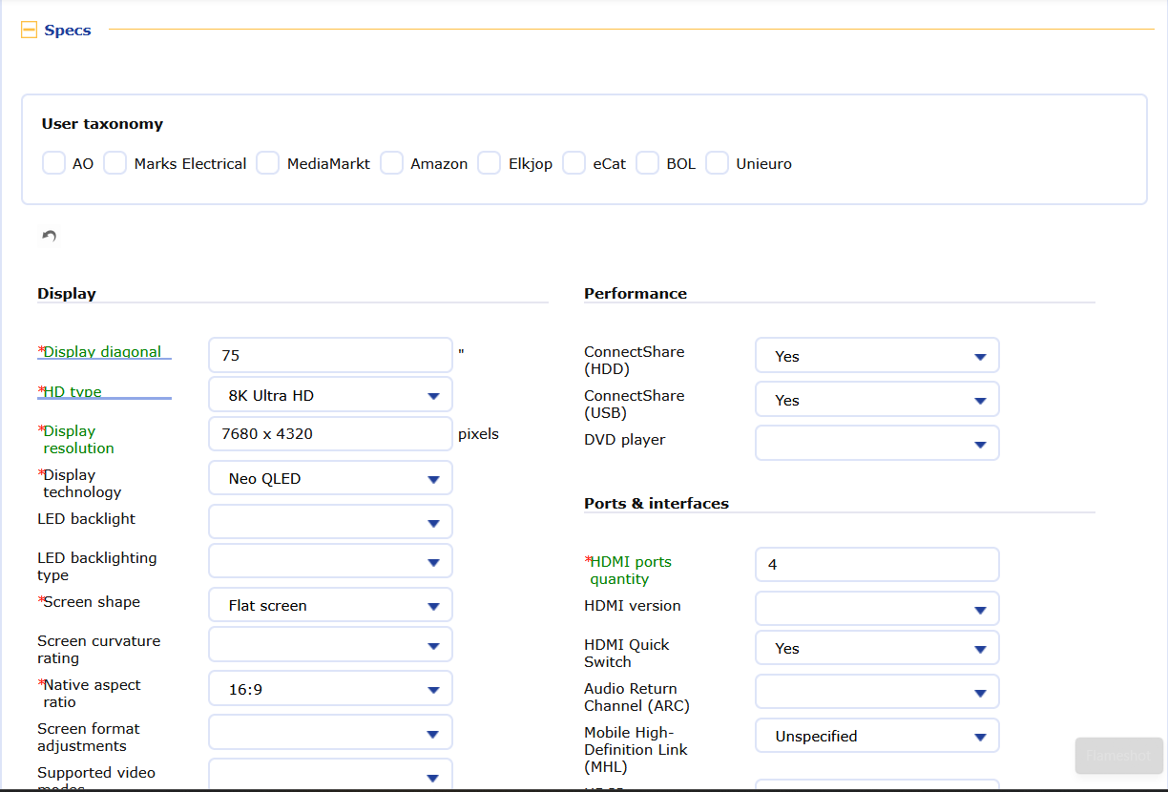Open the Native aspect ratio dropdown
The width and height of the screenshot is (1168, 792).
tap(330, 688)
